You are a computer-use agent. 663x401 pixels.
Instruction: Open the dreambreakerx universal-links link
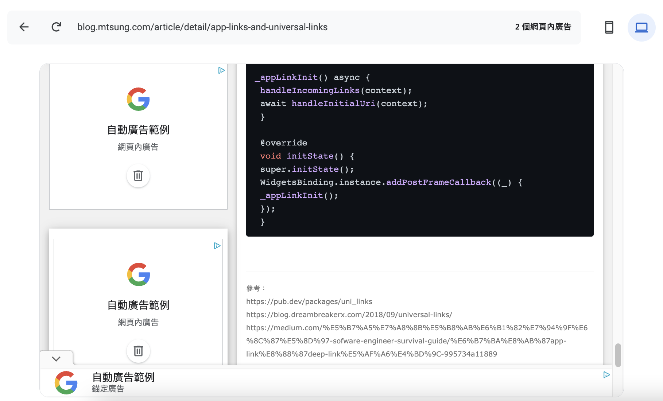click(349, 315)
